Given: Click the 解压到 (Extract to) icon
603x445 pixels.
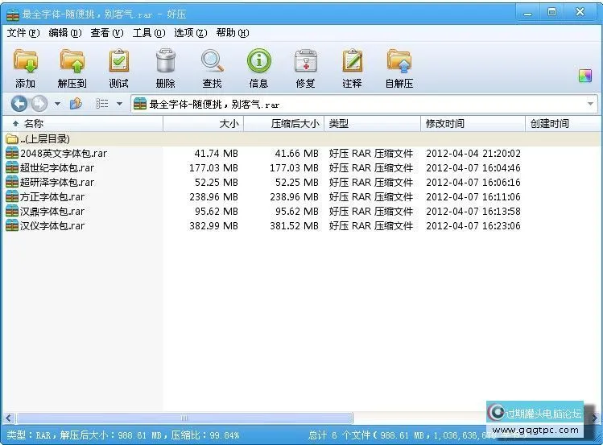Looking at the screenshot, I should coord(72,63).
